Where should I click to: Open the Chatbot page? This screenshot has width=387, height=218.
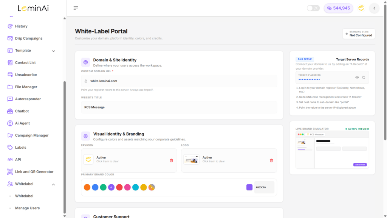22,111
